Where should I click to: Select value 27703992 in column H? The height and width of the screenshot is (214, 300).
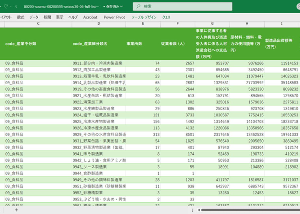point(247,83)
